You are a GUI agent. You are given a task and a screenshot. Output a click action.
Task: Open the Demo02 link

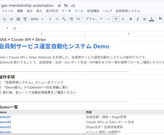point(5,122)
